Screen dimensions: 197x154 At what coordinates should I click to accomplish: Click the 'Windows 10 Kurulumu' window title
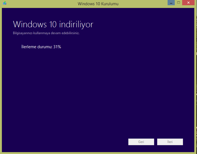[x=98, y=4]
